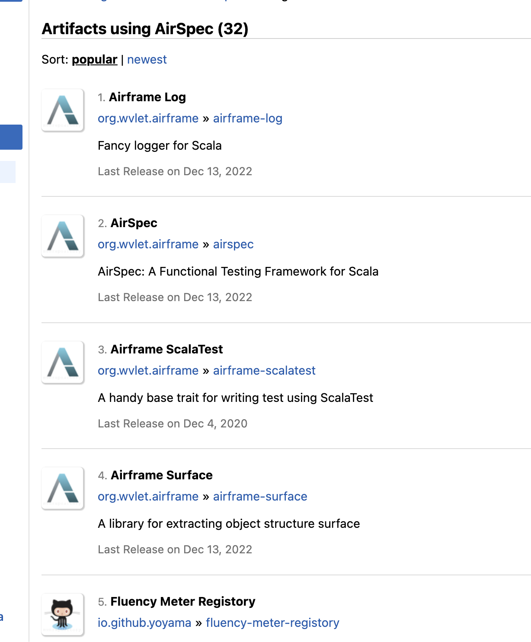Click the Airframe Log logo icon
The height and width of the screenshot is (642, 531).
pyautogui.click(x=63, y=110)
